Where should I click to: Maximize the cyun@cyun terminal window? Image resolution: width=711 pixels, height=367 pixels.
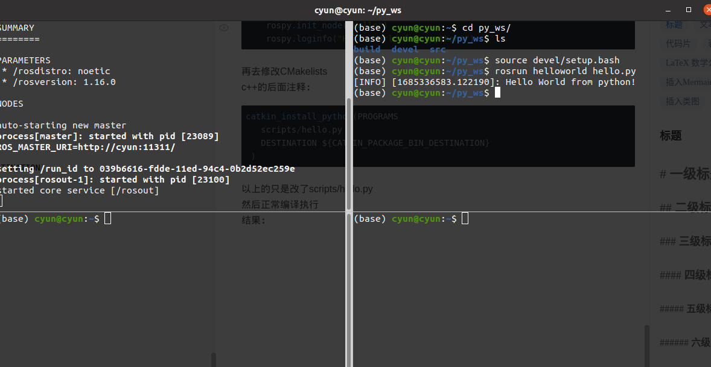688,10
